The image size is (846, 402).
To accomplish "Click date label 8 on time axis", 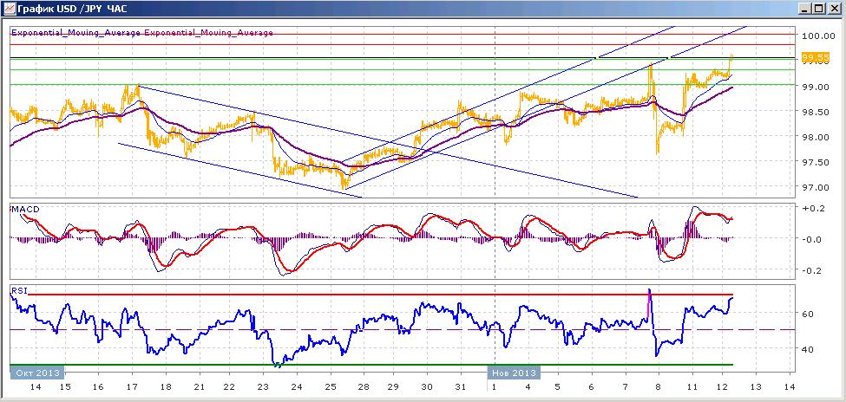I will 658,387.
